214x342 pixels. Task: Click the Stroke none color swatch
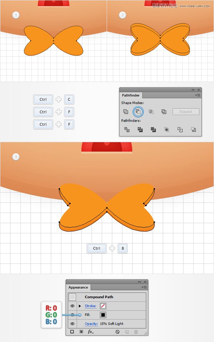(x=103, y=306)
